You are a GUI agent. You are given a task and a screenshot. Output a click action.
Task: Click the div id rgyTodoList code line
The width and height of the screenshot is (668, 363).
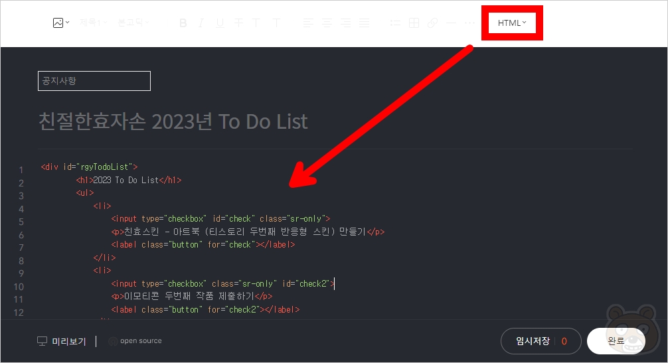pyautogui.click(x=89, y=167)
